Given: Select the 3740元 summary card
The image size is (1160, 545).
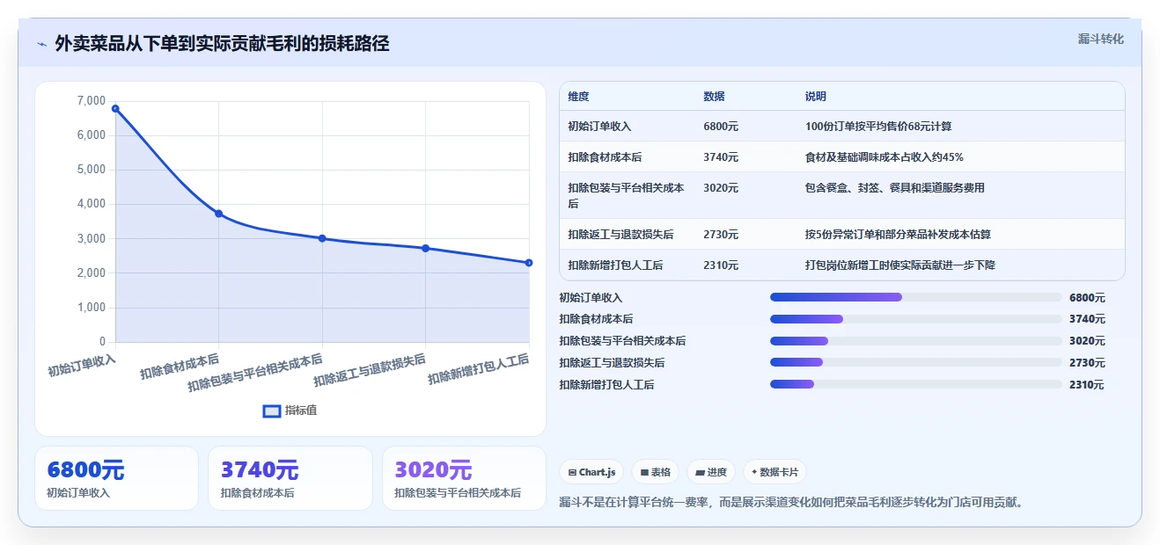Looking at the screenshot, I should pos(290,478).
